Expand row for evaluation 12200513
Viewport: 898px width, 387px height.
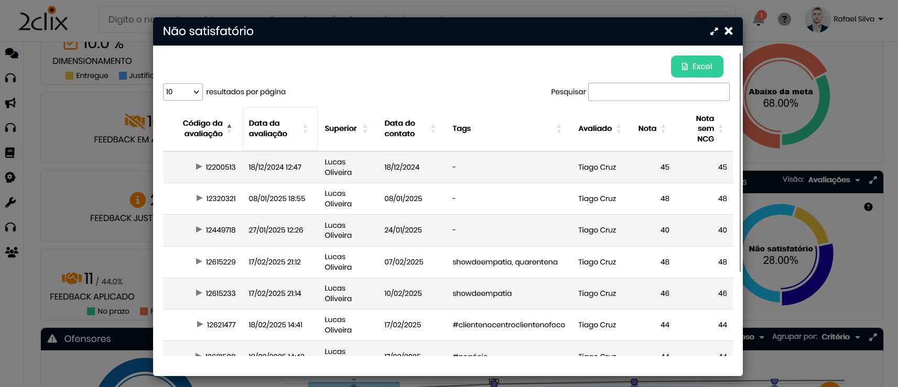coord(199,167)
